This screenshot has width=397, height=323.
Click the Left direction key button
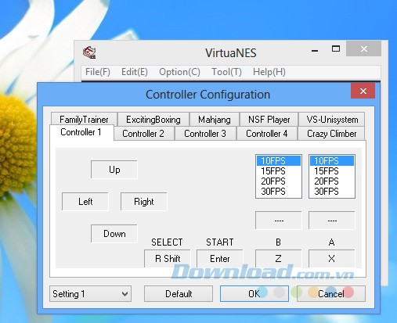click(x=85, y=202)
